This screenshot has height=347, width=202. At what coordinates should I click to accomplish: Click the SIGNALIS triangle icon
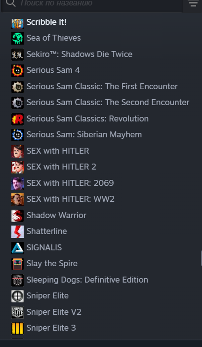[x=17, y=248]
